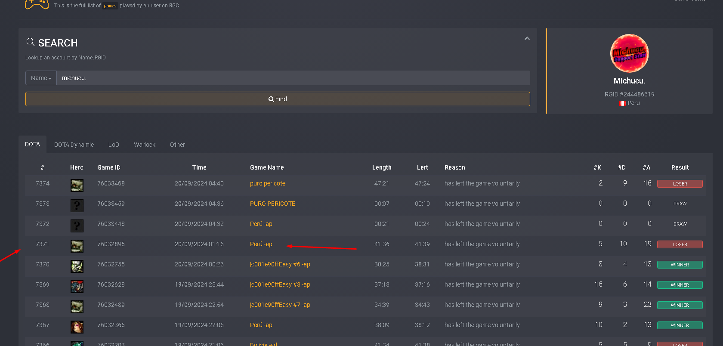Open the Warlock tab
Screen dimensions: 723x346
[x=145, y=145]
